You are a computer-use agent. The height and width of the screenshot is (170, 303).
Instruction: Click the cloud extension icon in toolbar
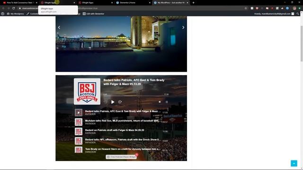pyautogui.click(x=282, y=8)
